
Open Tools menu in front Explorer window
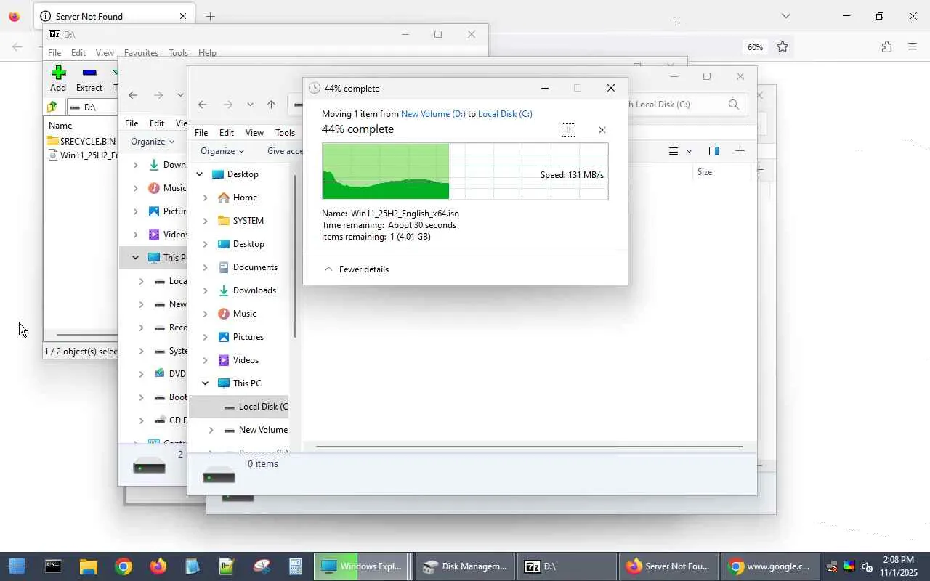285,133
